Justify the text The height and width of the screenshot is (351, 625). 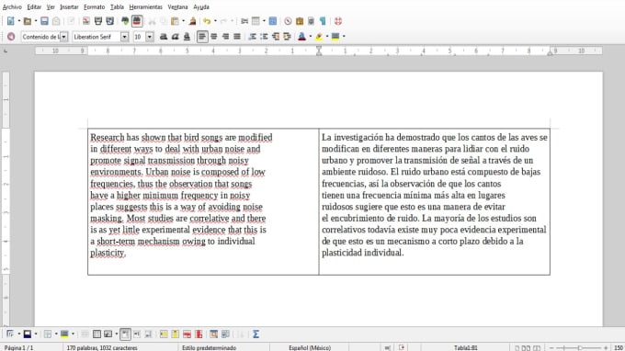(237, 37)
